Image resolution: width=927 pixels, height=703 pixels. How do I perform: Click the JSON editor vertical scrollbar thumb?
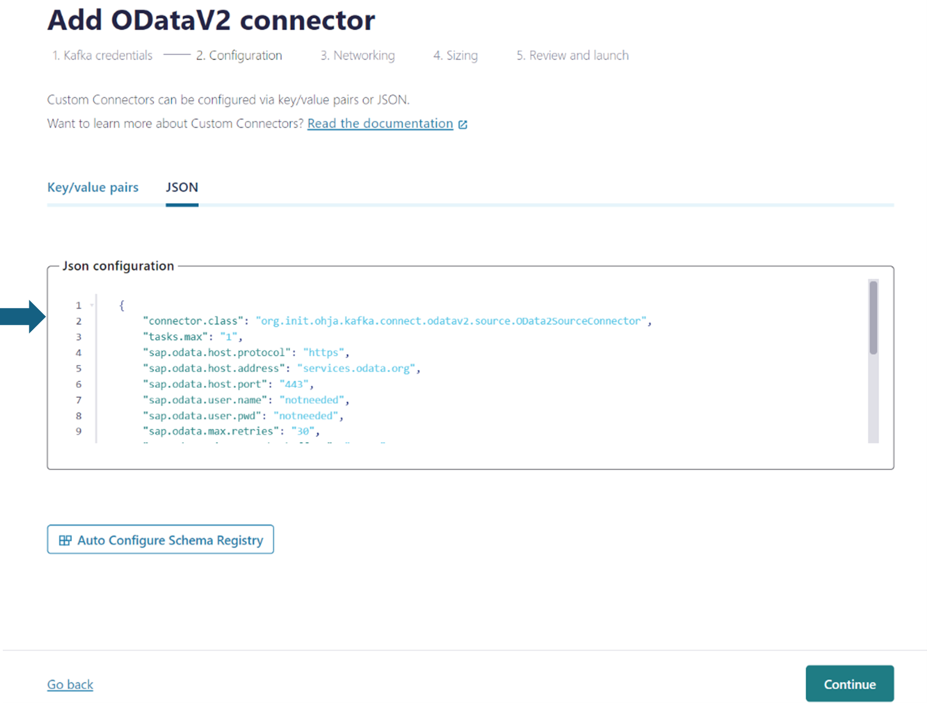(873, 318)
